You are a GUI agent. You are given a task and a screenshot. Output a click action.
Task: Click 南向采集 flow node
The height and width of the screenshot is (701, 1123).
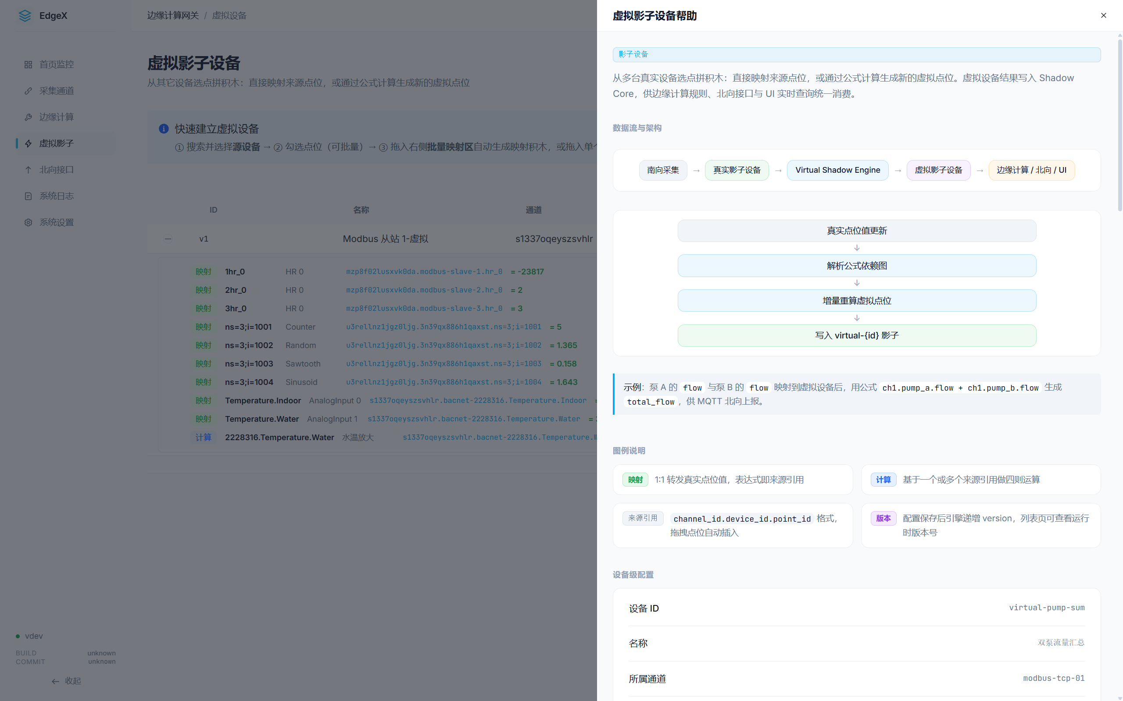click(x=663, y=170)
